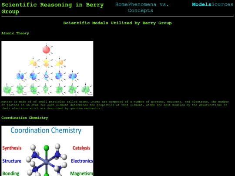Open the Home navigation link
The image size is (235, 176).
pos(121,4)
